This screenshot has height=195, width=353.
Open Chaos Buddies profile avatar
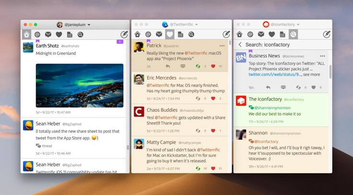click(139, 112)
